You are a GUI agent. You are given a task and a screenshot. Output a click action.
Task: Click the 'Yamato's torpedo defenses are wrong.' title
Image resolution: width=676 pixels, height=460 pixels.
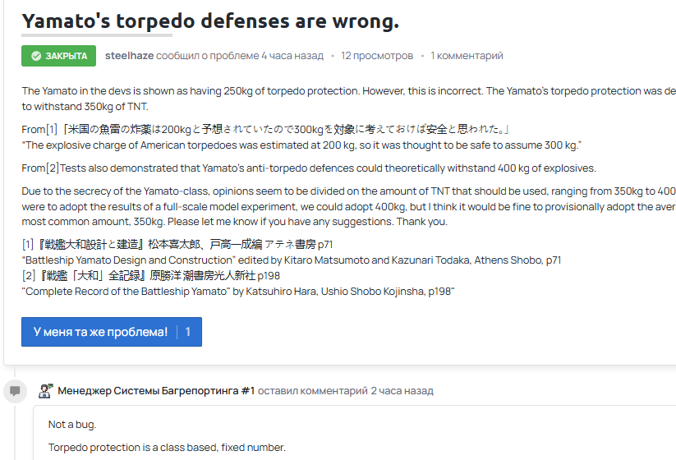tap(210, 21)
